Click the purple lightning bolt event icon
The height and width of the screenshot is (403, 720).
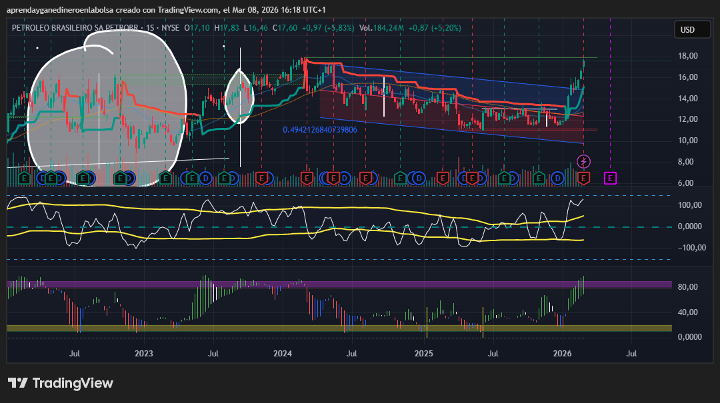pos(583,161)
